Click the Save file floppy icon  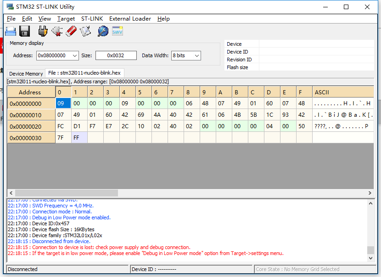(x=24, y=31)
